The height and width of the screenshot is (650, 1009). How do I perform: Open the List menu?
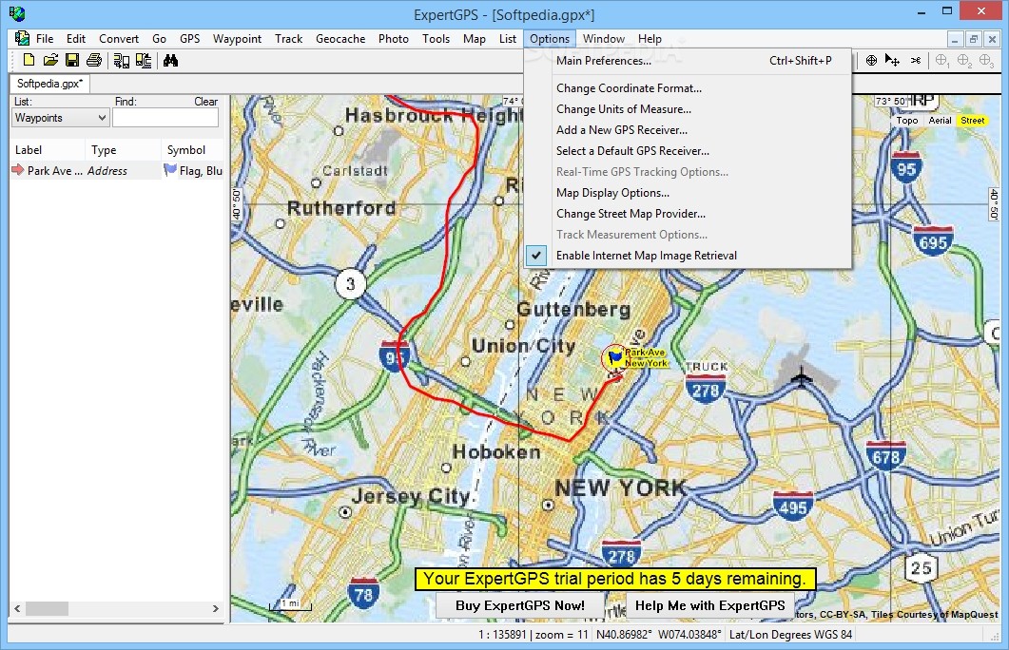coord(508,39)
